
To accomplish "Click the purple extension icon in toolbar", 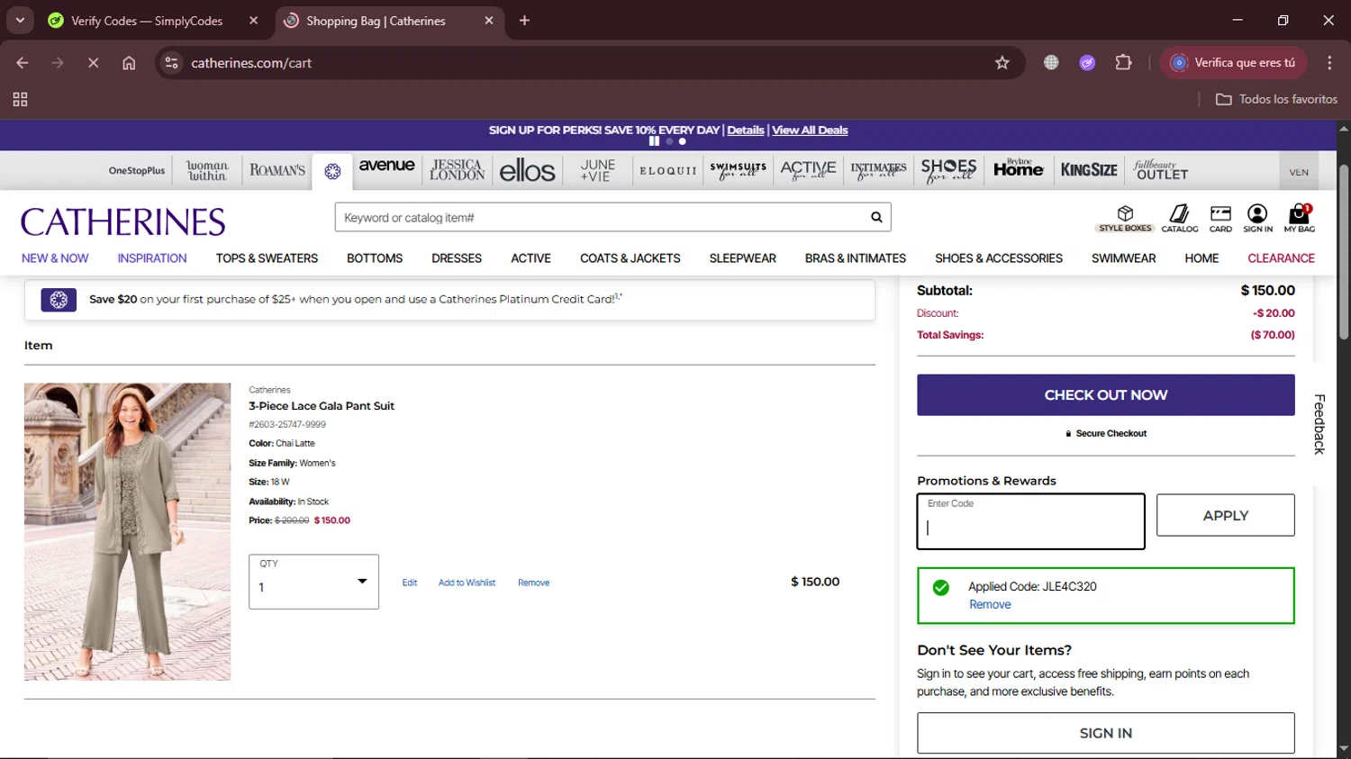I will [x=1087, y=63].
